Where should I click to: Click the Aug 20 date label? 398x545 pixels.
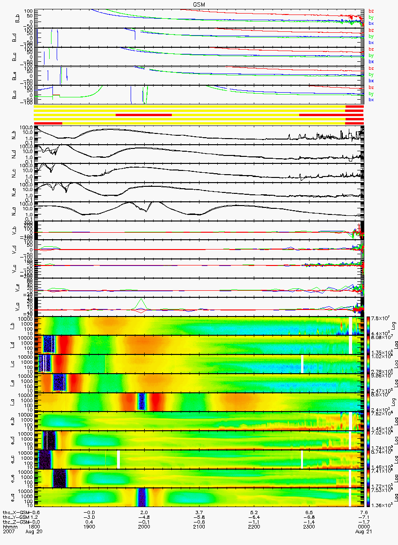[34, 531]
